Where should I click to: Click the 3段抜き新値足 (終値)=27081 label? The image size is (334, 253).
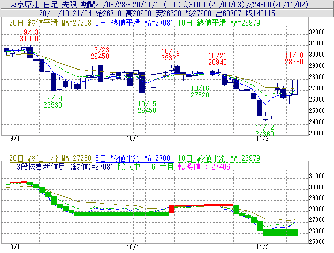pyautogui.click(x=65, y=166)
